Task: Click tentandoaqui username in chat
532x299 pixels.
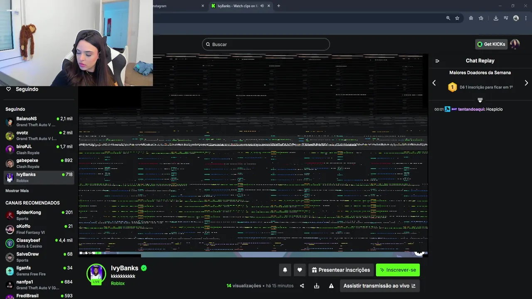Action: [x=471, y=109]
